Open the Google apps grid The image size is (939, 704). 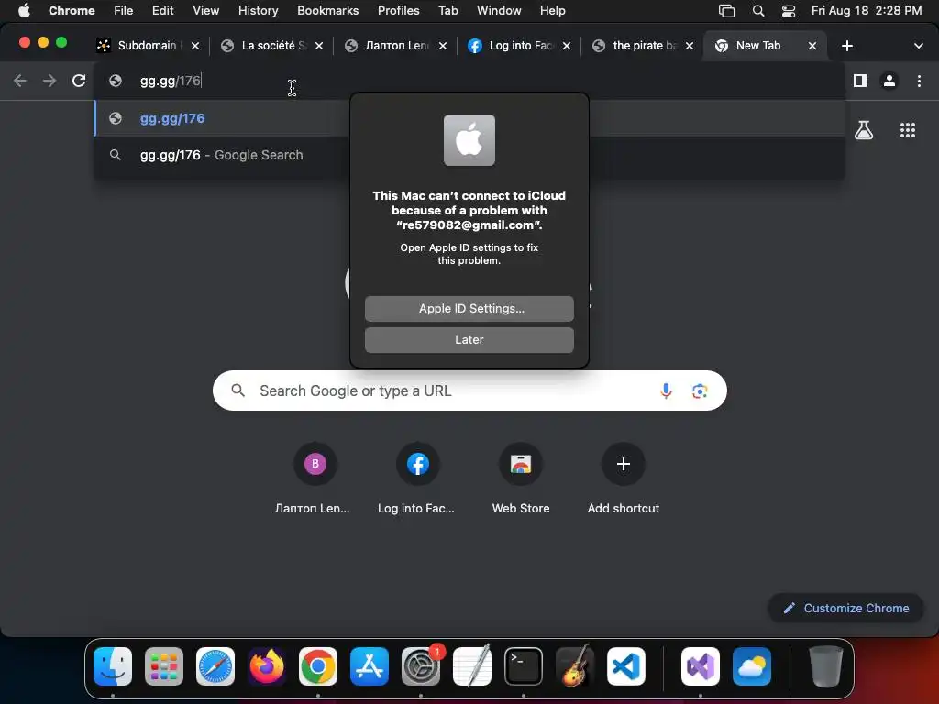click(908, 130)
